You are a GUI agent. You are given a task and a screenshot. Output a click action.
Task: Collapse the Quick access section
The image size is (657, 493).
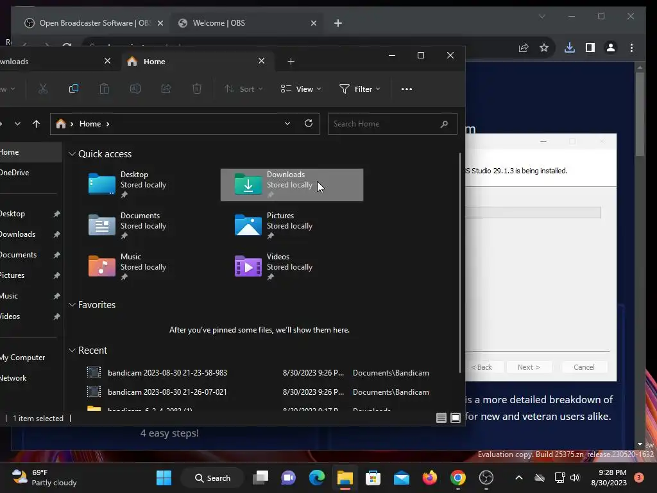pyautogui.click(x=72, y=154)
